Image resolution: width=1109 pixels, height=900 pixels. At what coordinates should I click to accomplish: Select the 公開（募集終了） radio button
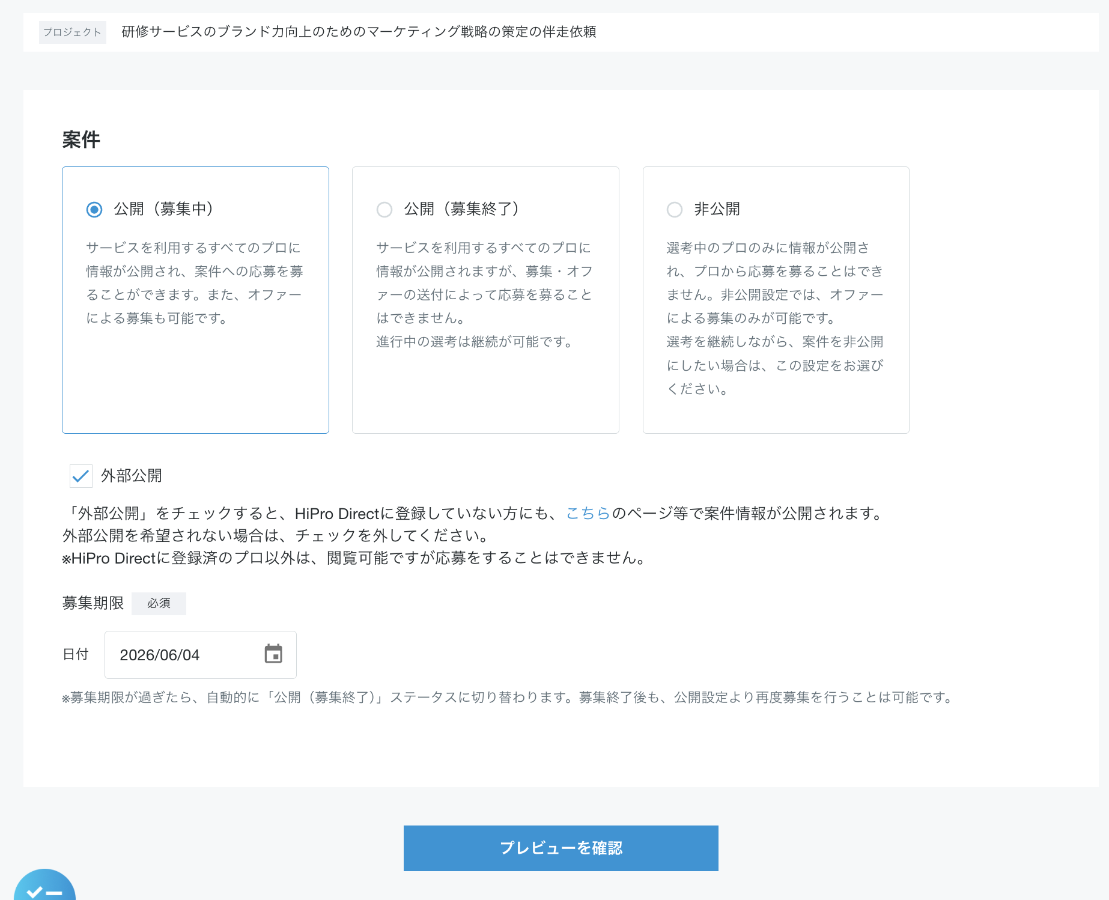click(x=384, y=209)
